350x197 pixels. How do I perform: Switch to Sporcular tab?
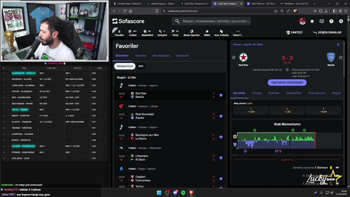pyautogui.click(x=182, y=56)
